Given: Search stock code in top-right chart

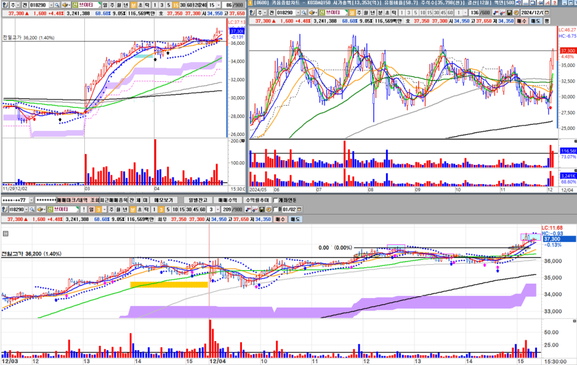Looking at the screenshot, I should click(x=304, y=13).
